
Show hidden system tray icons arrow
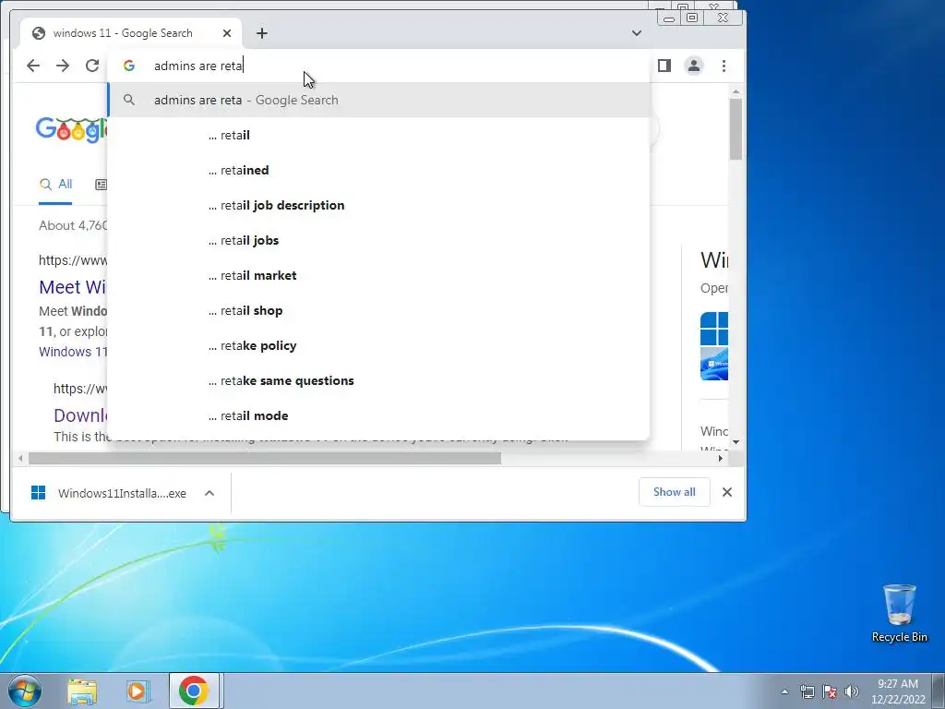pyautogui.click(x=784, y=691)
